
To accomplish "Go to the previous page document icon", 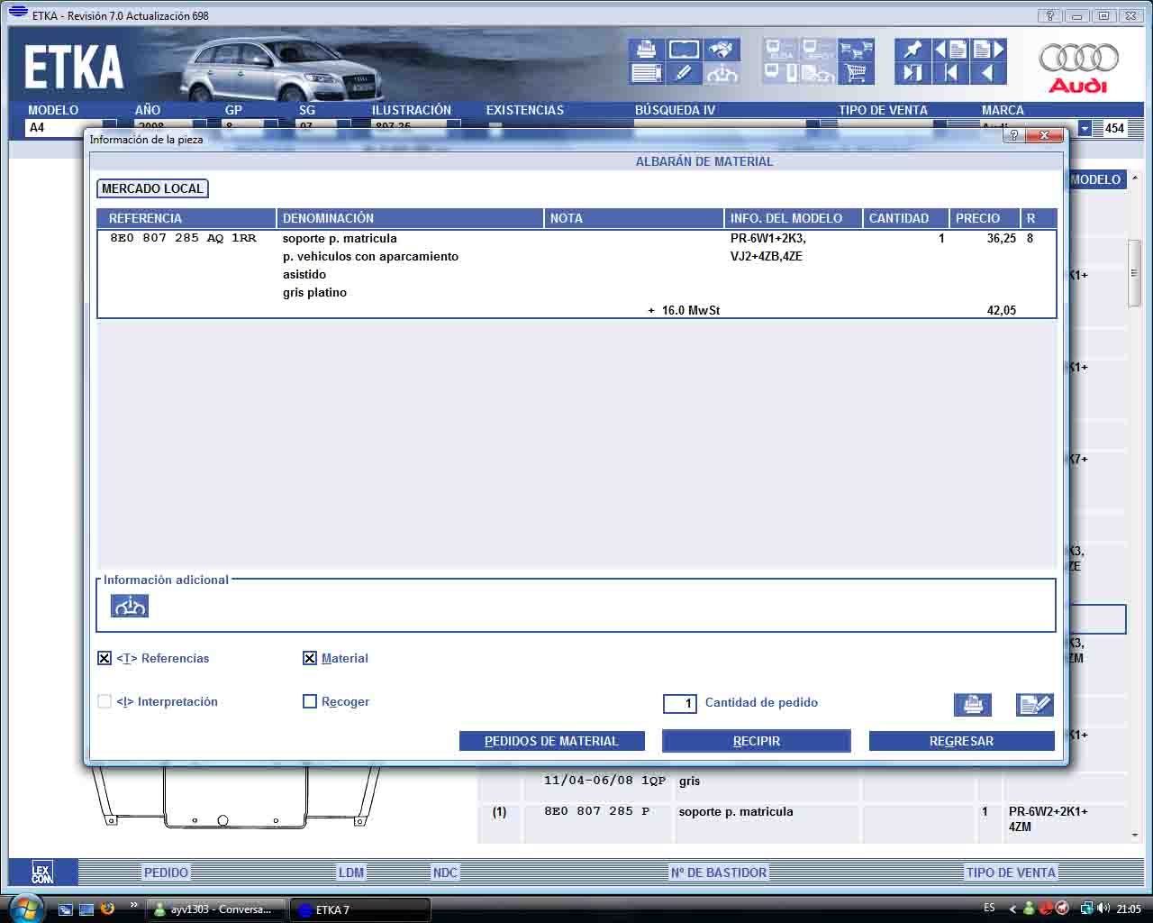I will coord(950,50).
